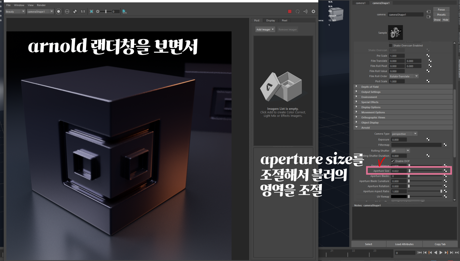
Task: Switch to the Pixel tab
Action: point(285,20)
